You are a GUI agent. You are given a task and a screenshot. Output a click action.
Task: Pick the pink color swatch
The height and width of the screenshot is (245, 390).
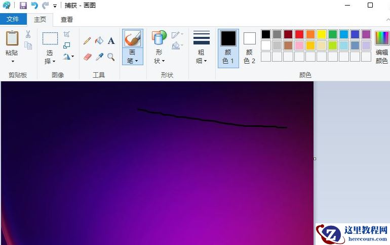[x=299, y=45]
